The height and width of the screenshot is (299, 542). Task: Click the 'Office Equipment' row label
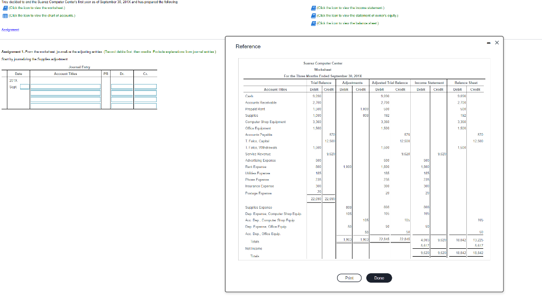pyautogui.click(x=258, y=128)
